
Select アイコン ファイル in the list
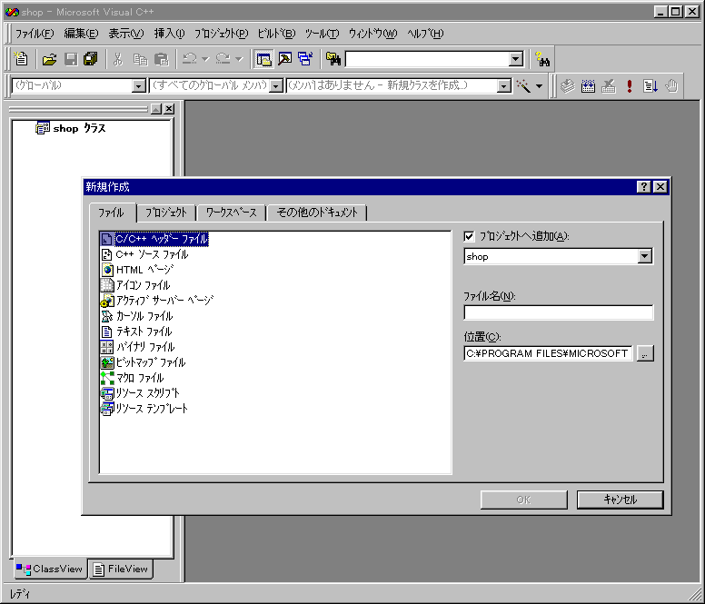(x=135, y=285)
